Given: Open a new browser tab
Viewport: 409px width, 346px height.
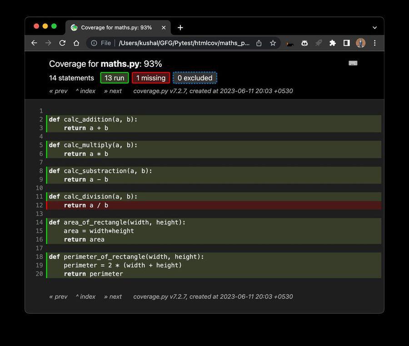Looking at the screenshot, I should [x=180, y=28].
